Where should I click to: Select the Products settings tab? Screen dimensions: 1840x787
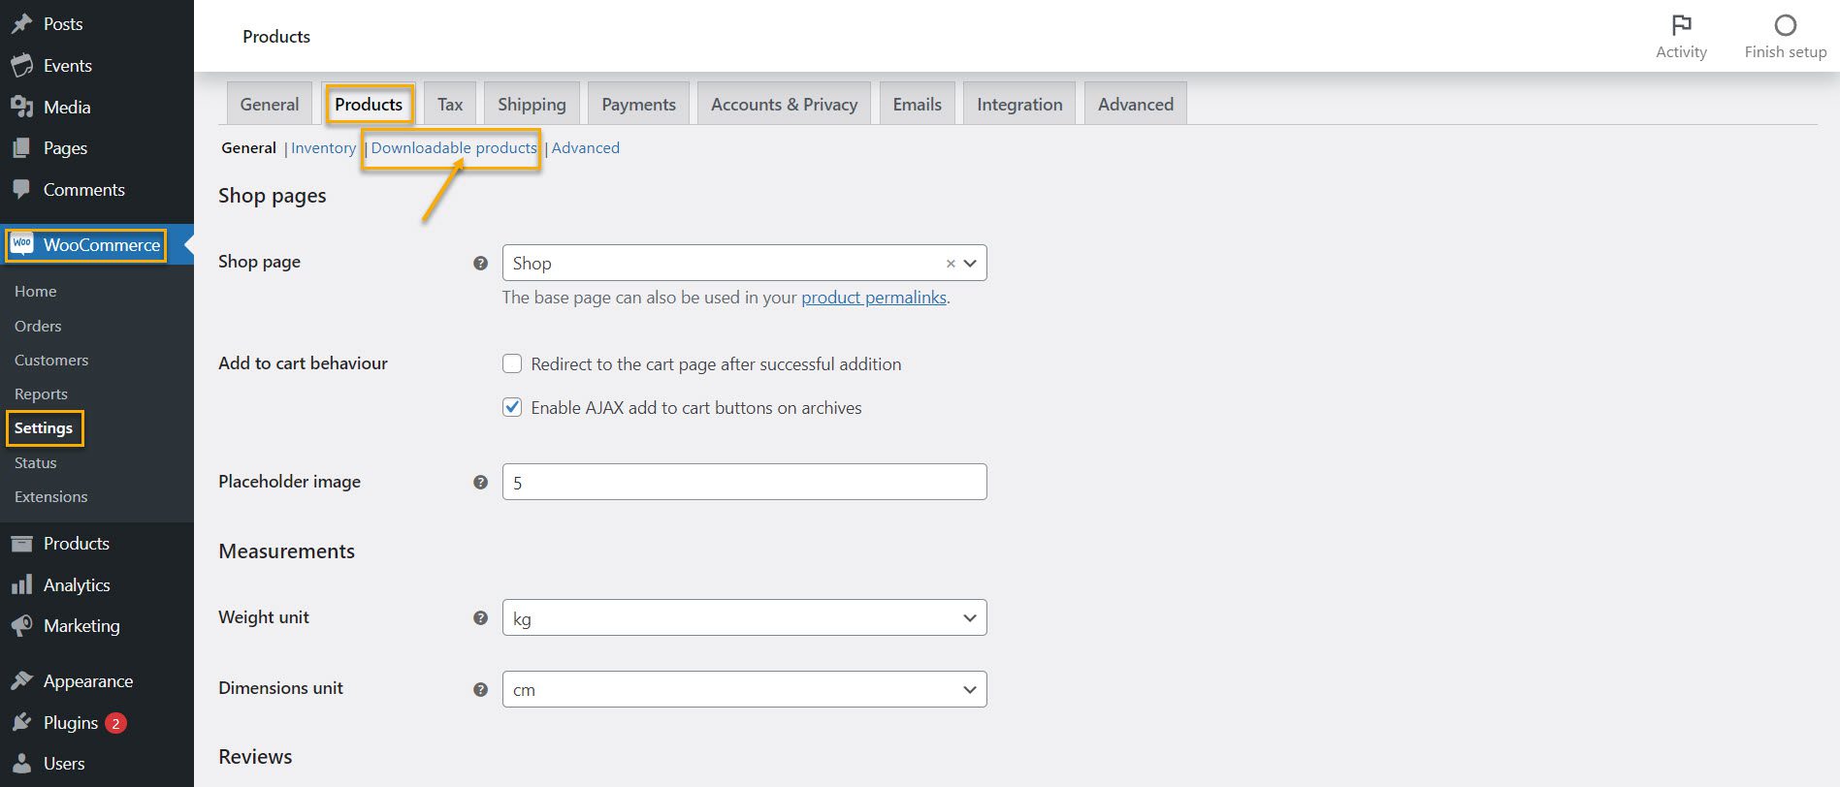point(369,104)
